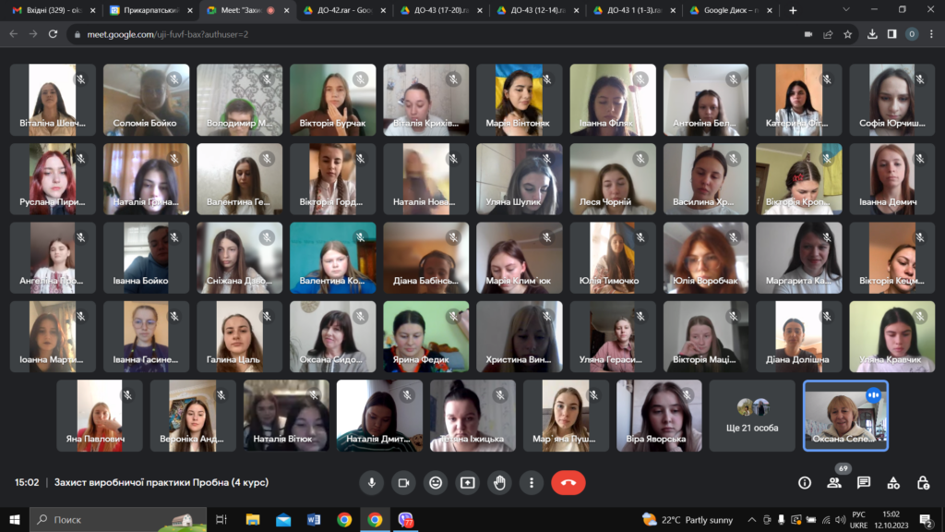This screenshot has height=532, width=945.
Task: Switch to the Google Диск tab
Action: [x=729, y=10]
